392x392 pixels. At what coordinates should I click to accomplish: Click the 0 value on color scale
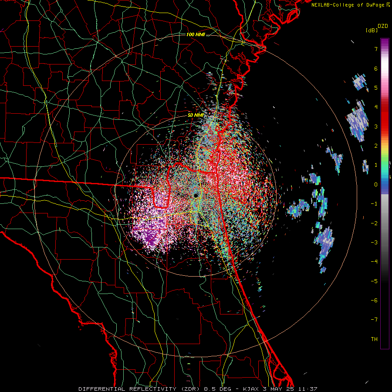click(376, 185)
